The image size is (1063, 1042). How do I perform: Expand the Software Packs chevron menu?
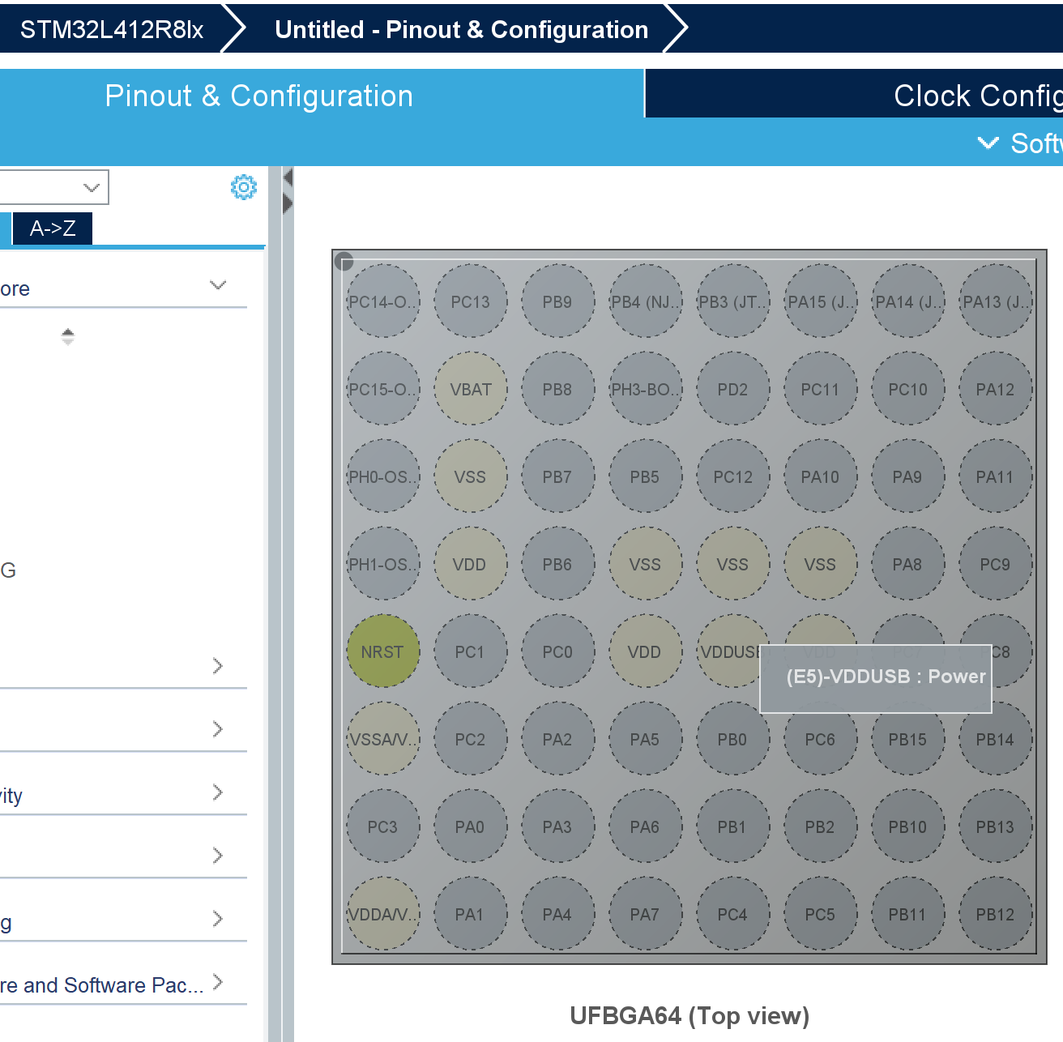coord(988,143)
